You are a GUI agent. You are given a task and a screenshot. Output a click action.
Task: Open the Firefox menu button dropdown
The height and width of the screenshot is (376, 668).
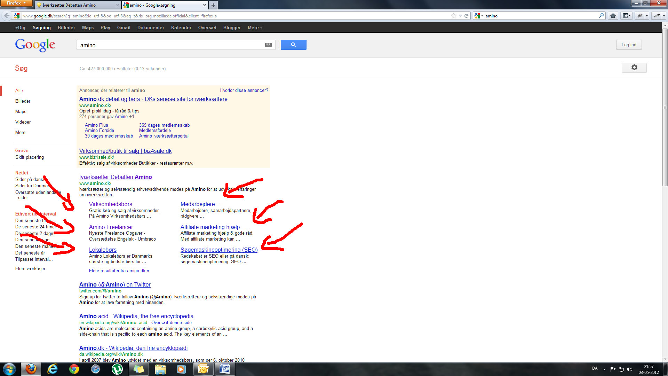coord(16,3)
